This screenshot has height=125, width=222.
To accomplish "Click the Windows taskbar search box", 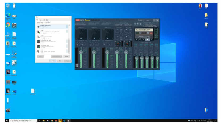I will pyautogui.click(x=23, y=120).
